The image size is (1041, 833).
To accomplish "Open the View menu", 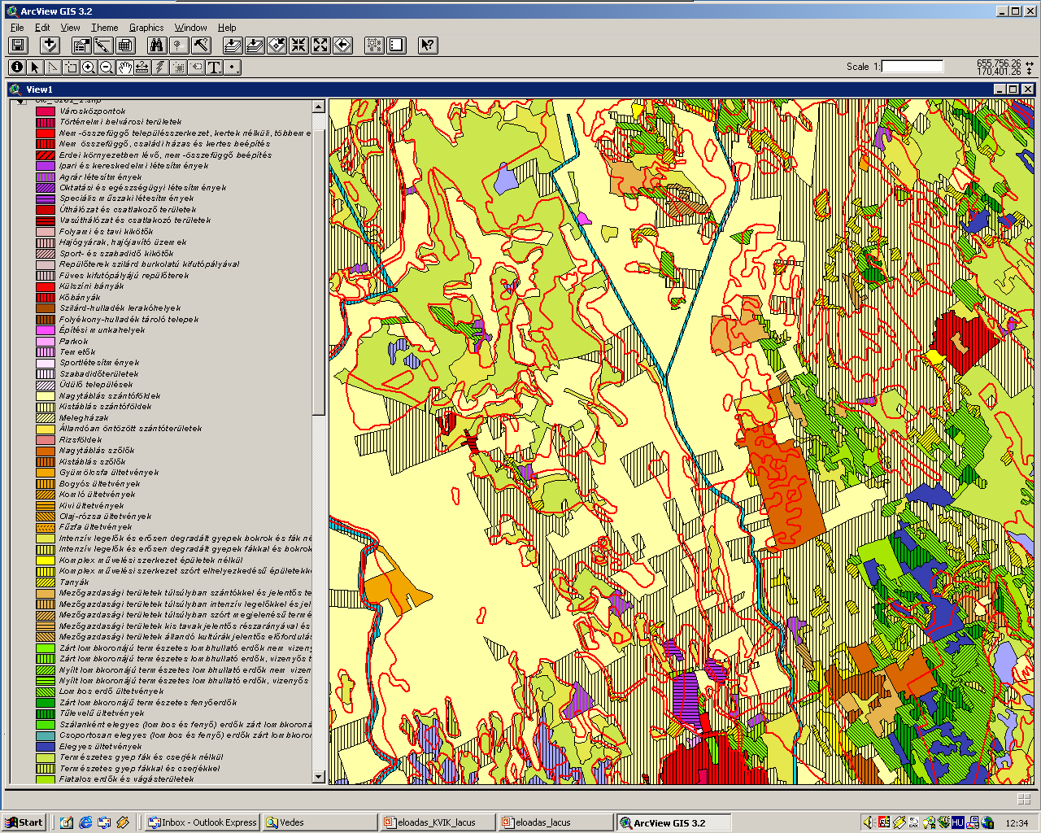I will point(70,28).
